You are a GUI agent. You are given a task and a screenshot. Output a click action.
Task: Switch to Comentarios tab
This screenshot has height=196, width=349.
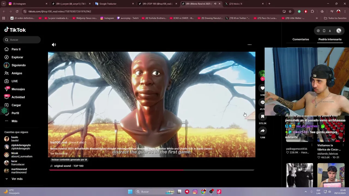coord(301,39)
